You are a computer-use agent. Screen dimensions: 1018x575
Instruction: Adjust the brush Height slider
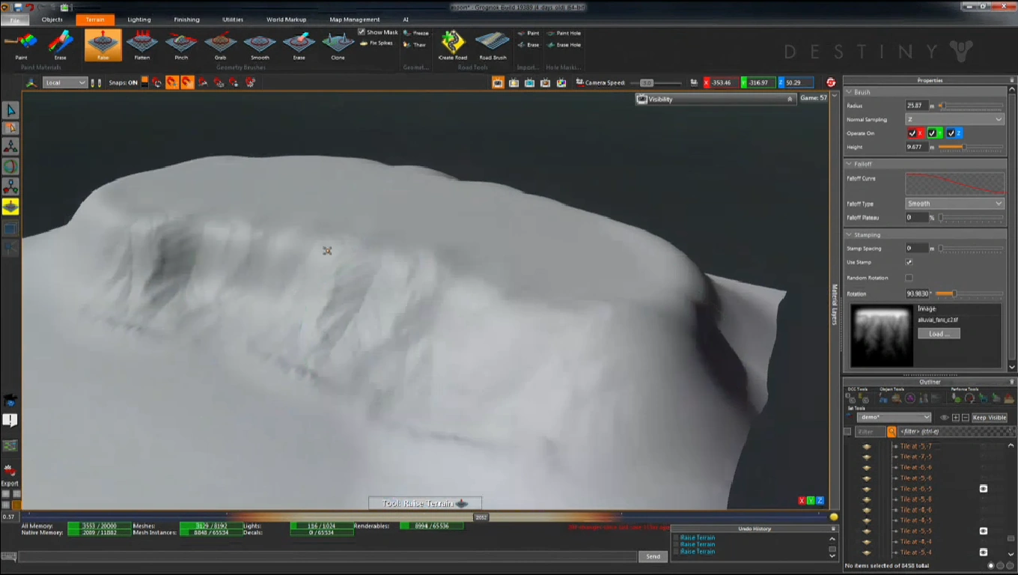pyautogui.click(x=964, y=147)
